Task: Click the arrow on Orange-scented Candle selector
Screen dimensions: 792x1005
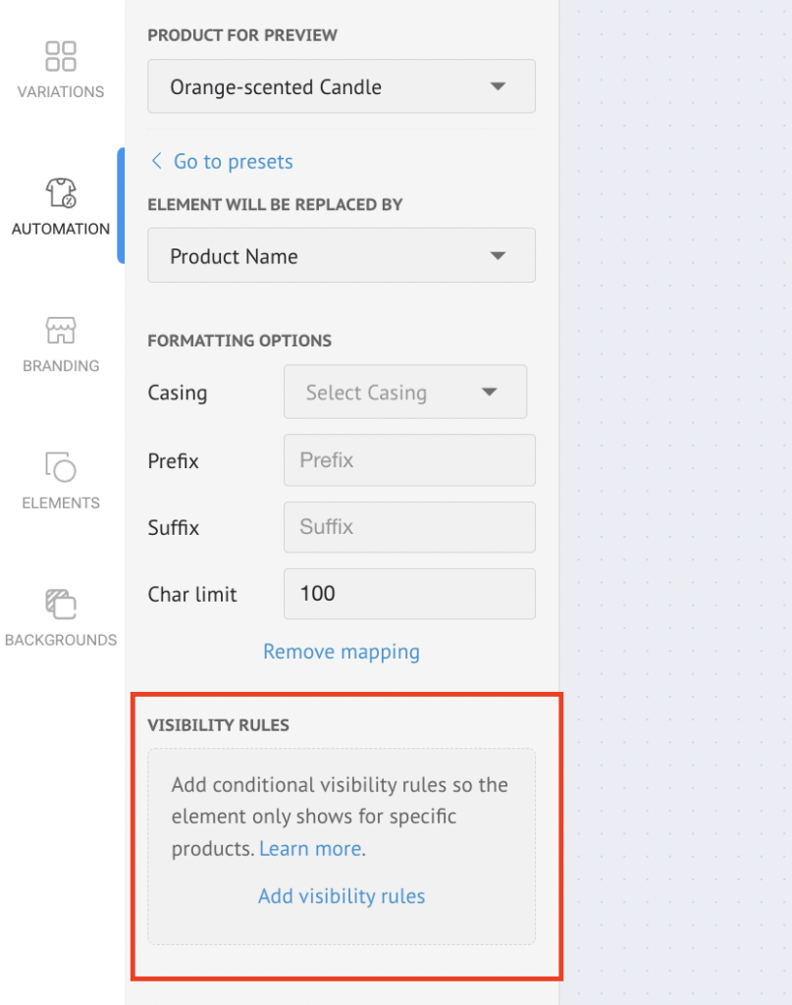Action: (498, 86)
